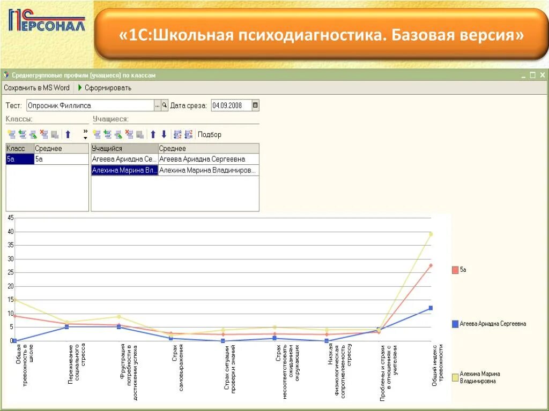Click Среднее header in classes table
Screen dimensions: 549x411
tap(61, 148)
